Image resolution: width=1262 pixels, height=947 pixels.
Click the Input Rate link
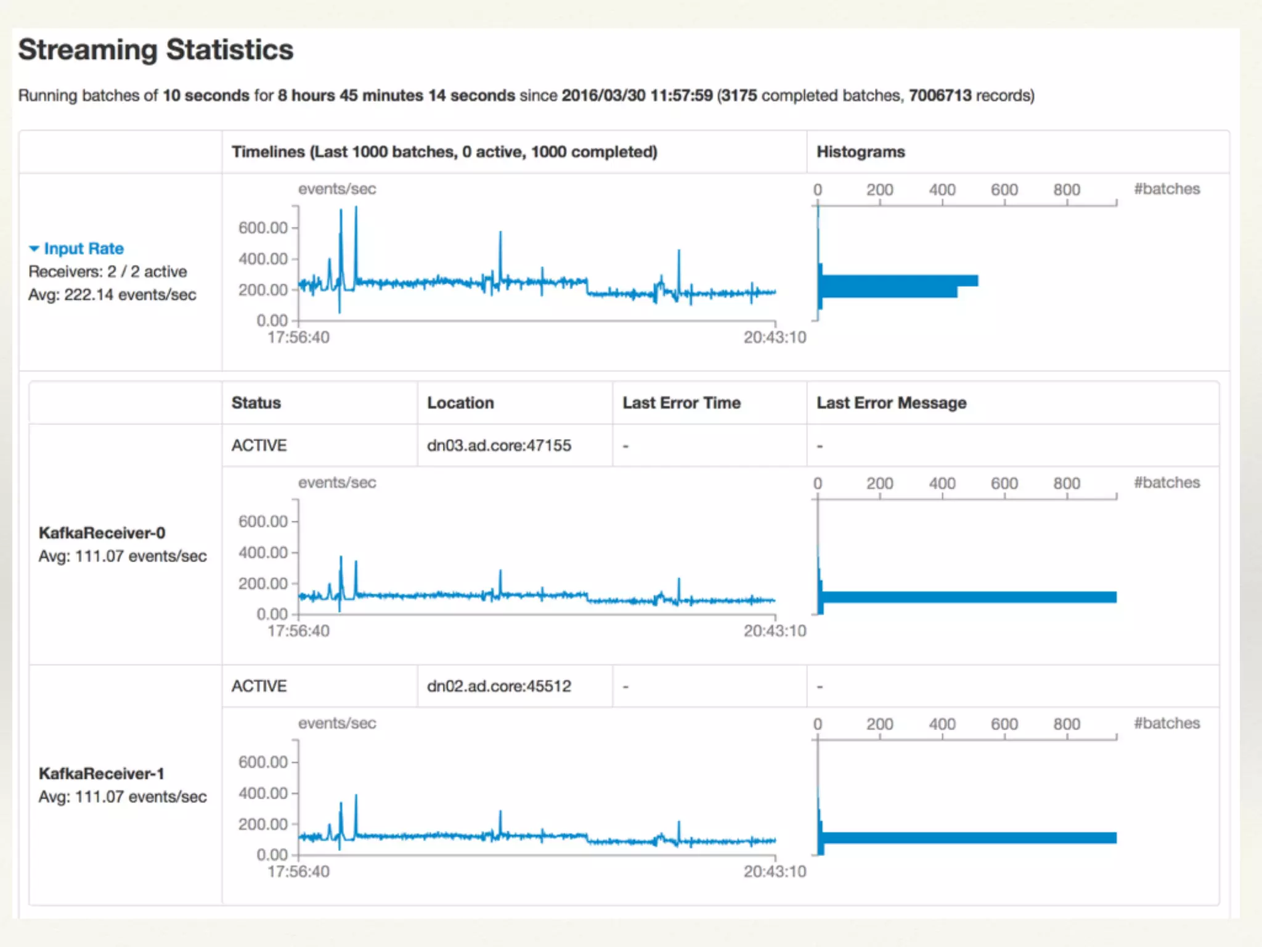pyautogui.click(x=84, y=248)
